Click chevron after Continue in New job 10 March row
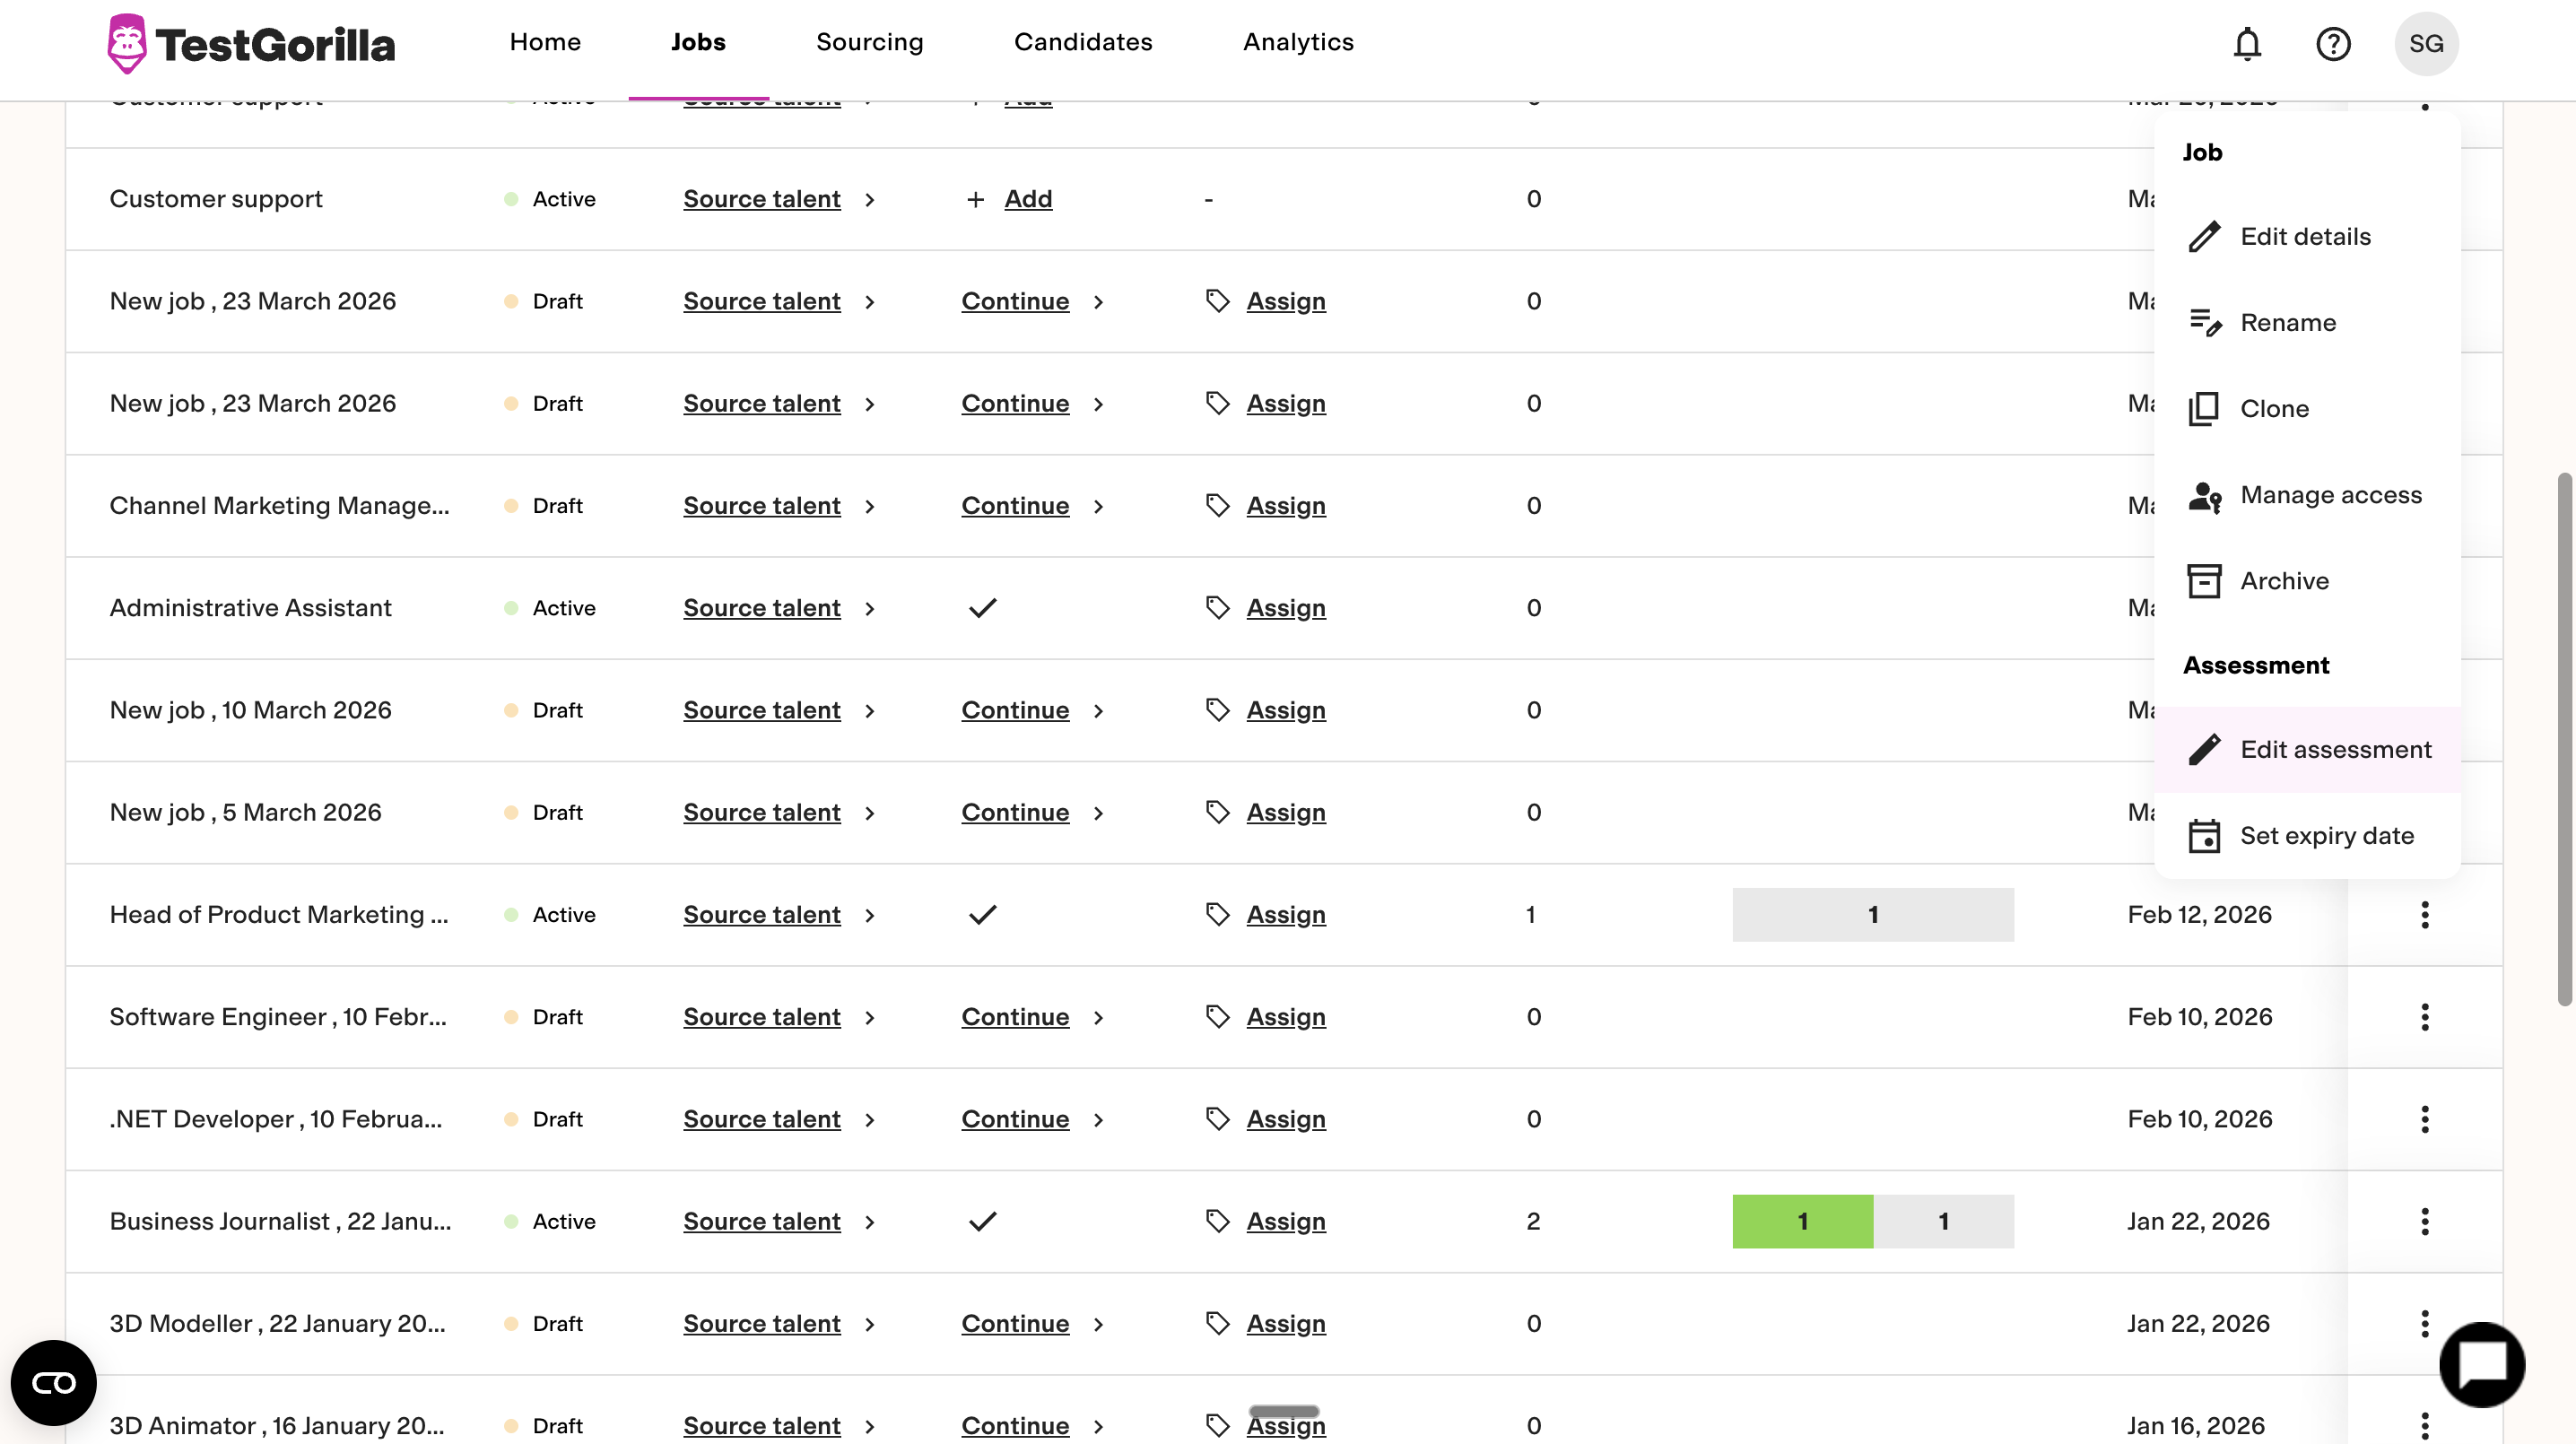Screen dimensions: 2576x1444 (x=1098, y=711)
